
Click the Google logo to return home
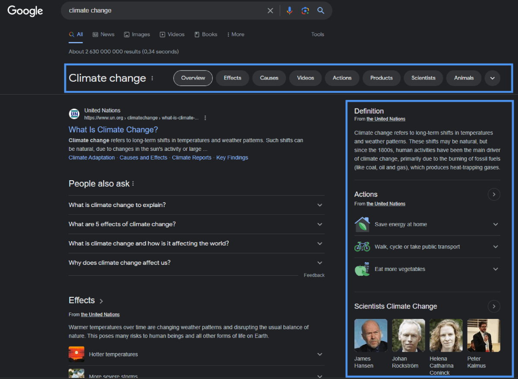point(25,11)
